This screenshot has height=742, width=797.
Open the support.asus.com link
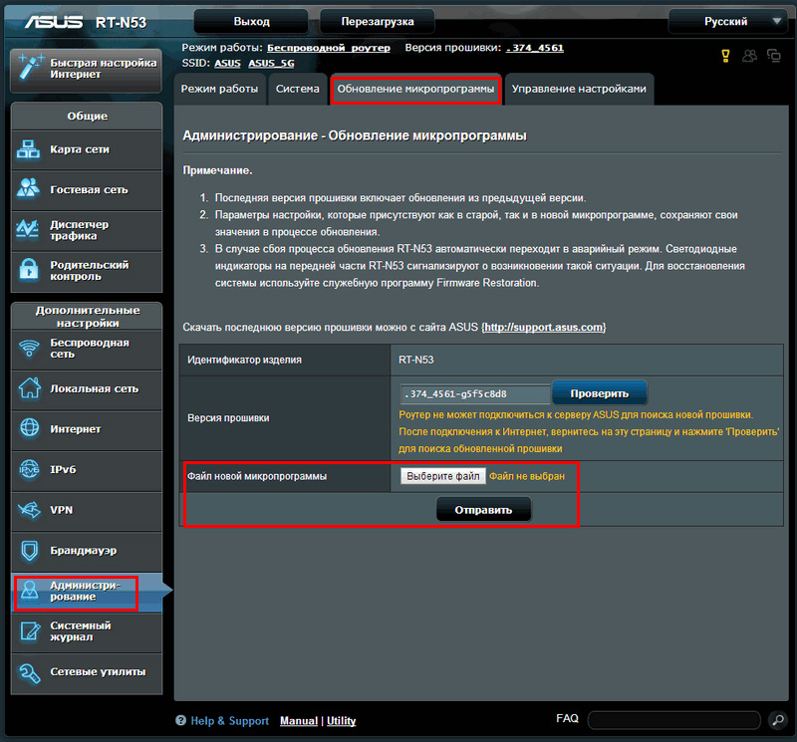(x=544, y=328)
